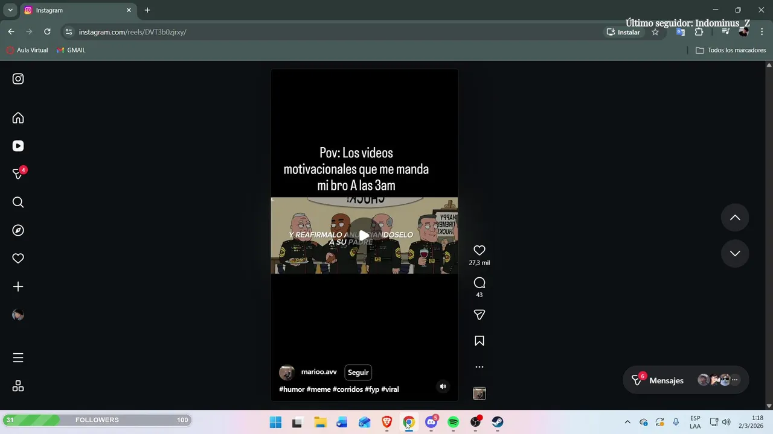
Task: Open the Mensajes floating messages panel
Action: [685, 380]
